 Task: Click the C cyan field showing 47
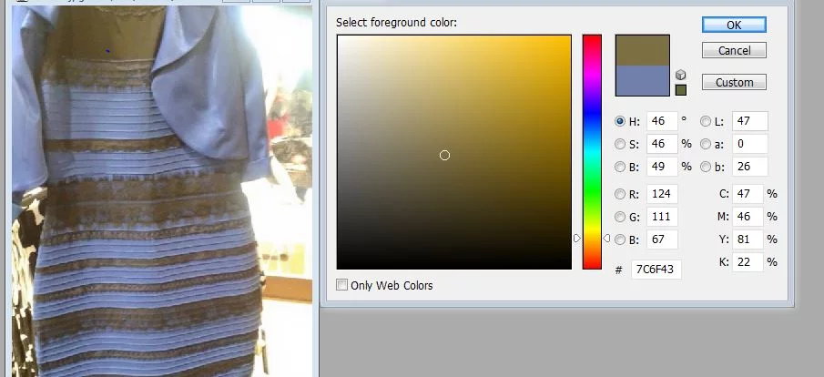tap(748, 194)
